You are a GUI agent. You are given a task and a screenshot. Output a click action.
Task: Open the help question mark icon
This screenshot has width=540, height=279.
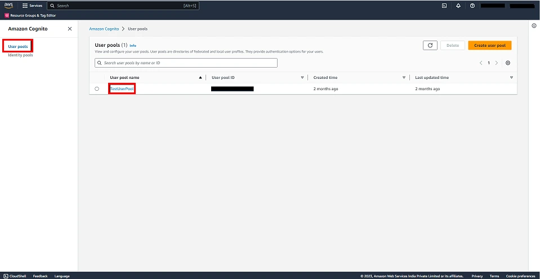tap(472, 6)
